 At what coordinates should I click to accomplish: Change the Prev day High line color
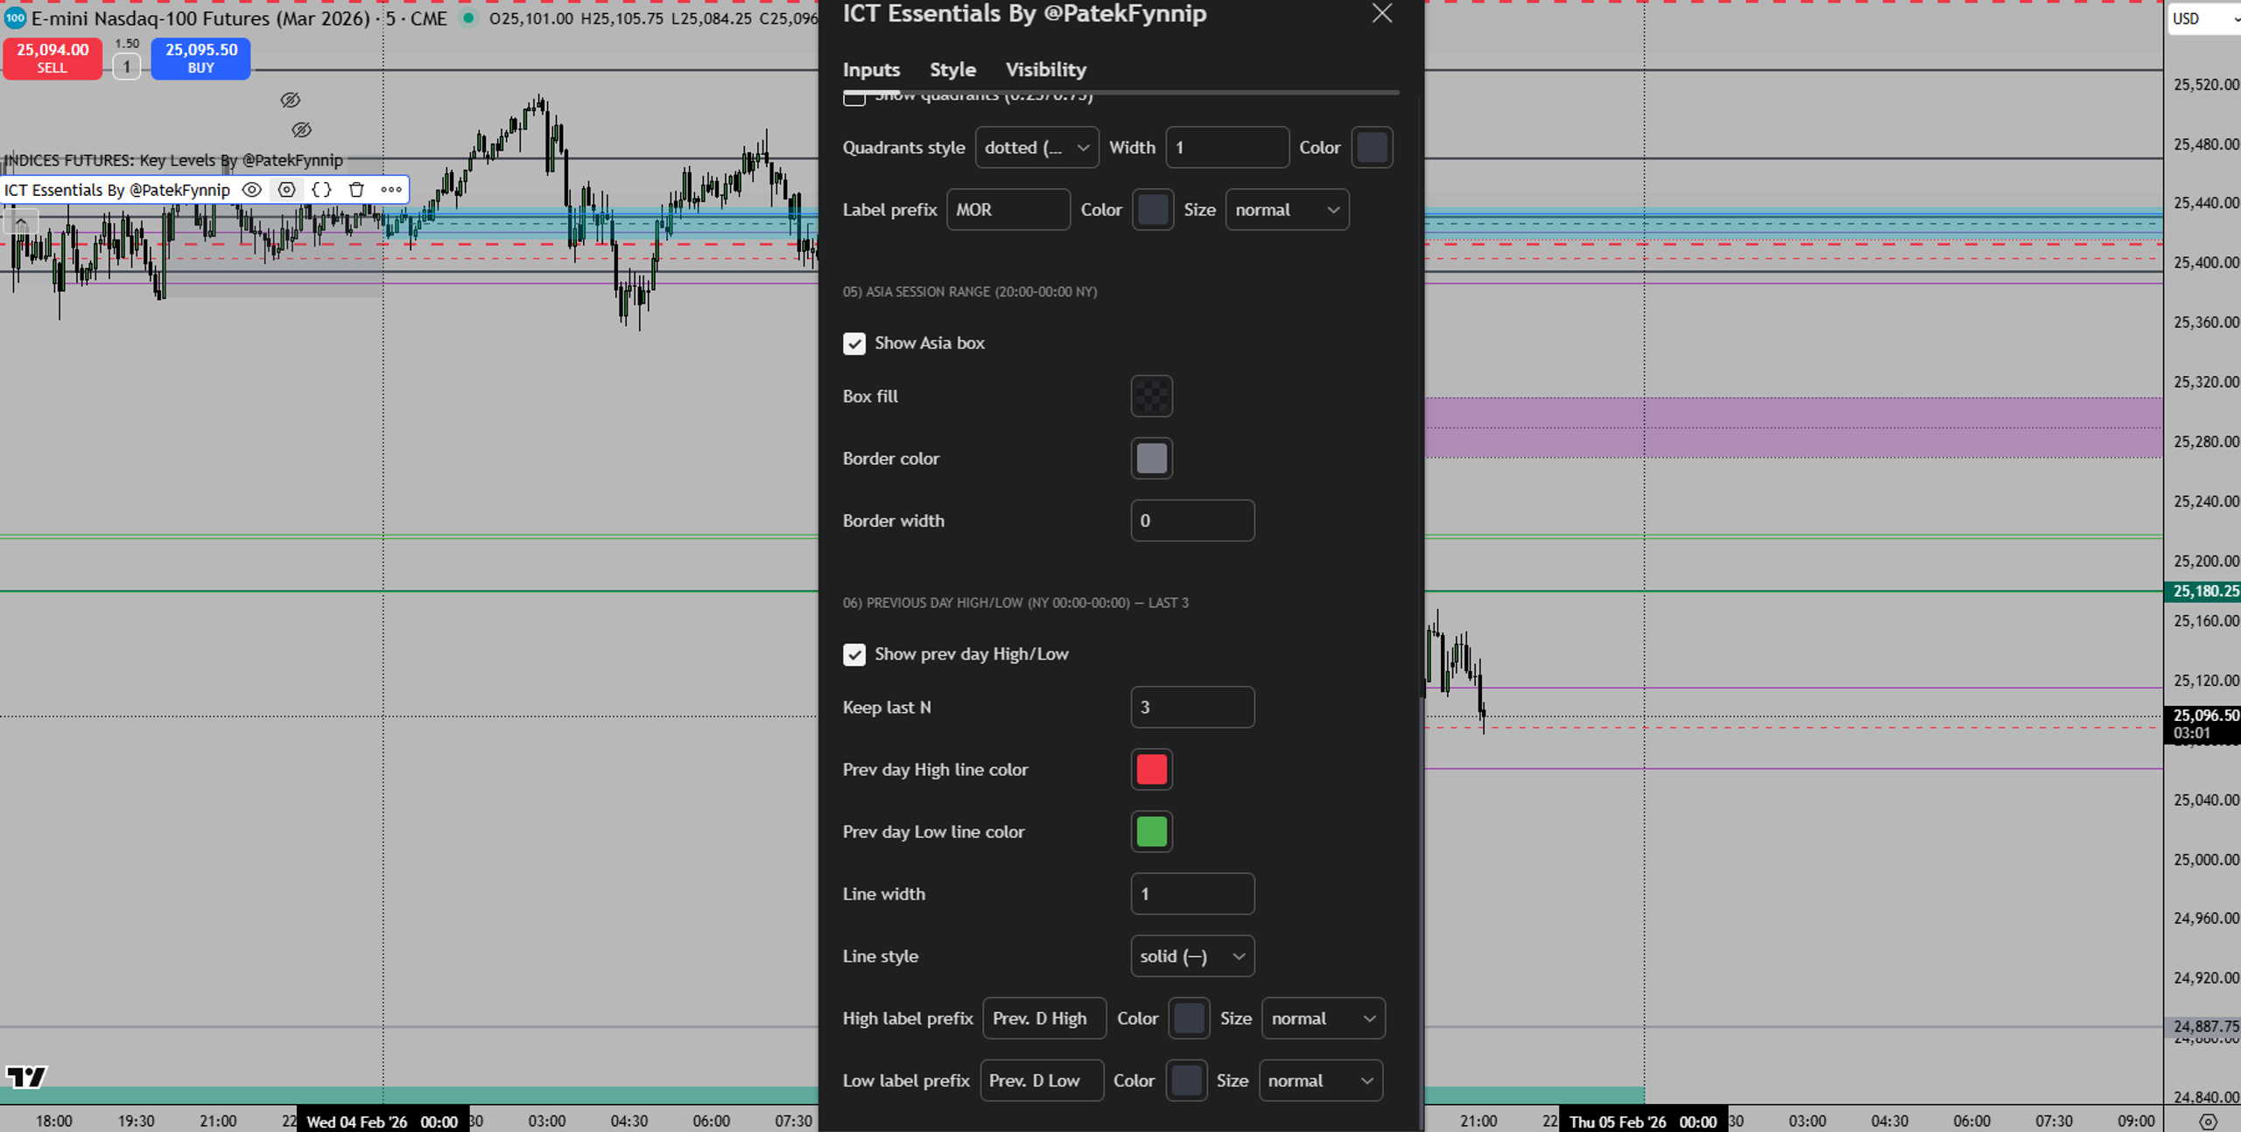pyautogui.click(x=1151, y=770)
